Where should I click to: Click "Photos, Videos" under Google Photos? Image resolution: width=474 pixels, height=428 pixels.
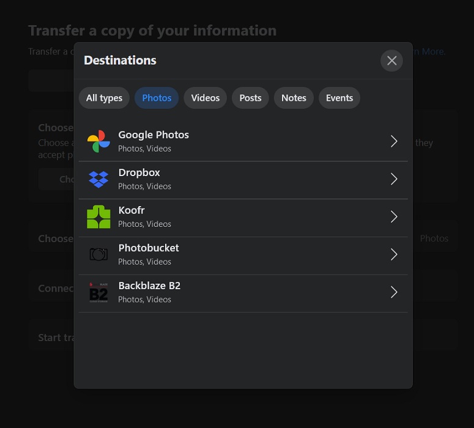tap(144, 149)
